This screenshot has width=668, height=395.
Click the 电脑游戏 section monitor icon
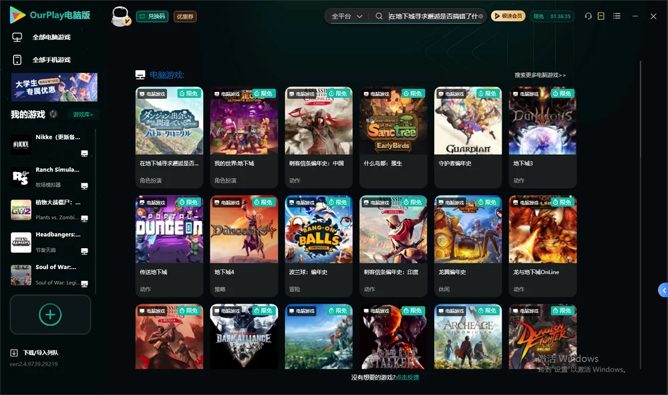point(140,75)
